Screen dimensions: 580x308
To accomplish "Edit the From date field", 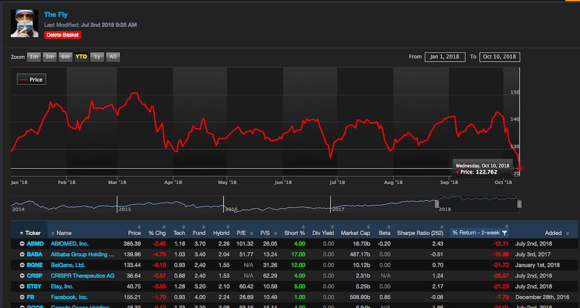I will [x=445, y=57].
